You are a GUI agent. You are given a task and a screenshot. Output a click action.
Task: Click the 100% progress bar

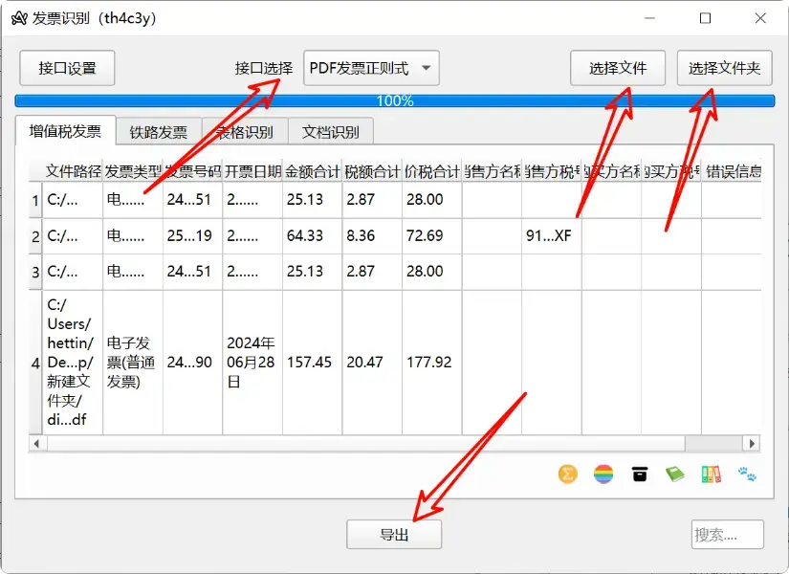coord(394,99)
